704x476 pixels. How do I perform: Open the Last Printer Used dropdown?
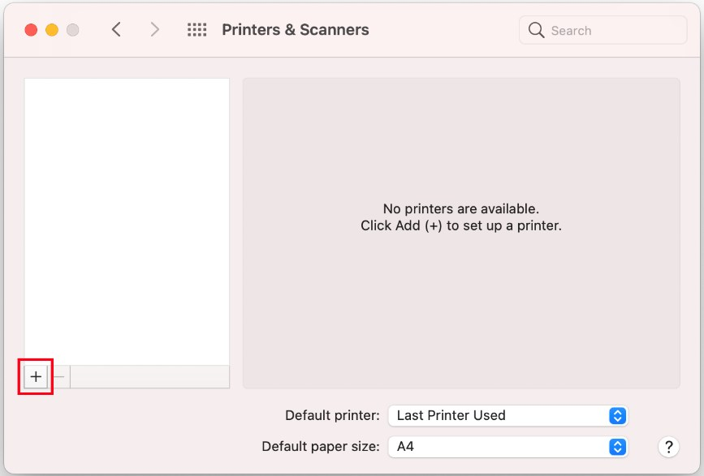point(507,415)
